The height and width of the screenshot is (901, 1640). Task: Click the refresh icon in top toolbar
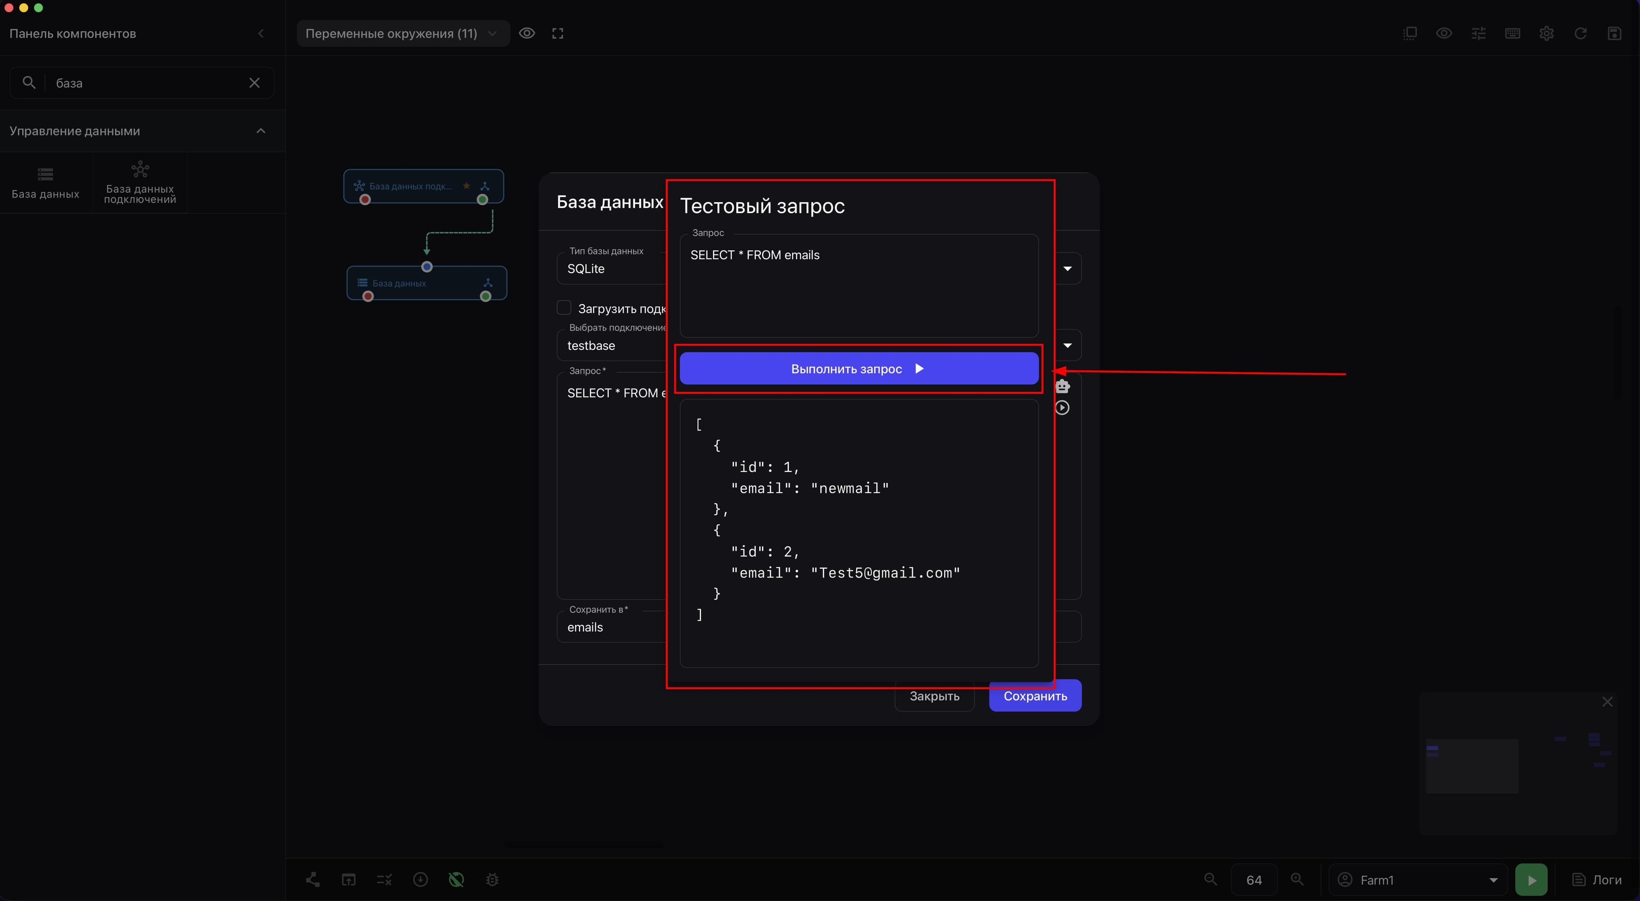tap(1581, 34)
